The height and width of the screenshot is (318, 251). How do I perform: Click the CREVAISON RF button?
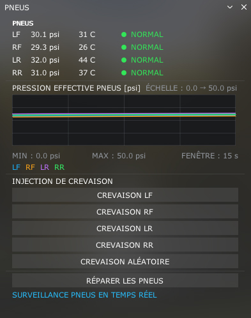click(x=125, y=211)
